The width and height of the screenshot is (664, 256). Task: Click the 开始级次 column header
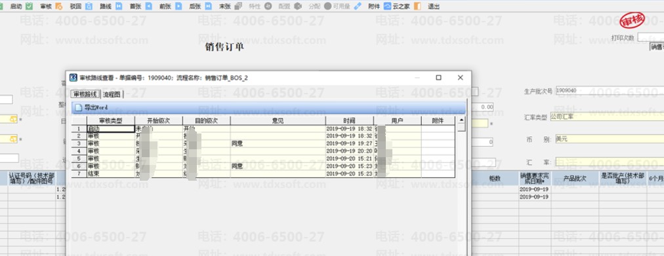158,121
